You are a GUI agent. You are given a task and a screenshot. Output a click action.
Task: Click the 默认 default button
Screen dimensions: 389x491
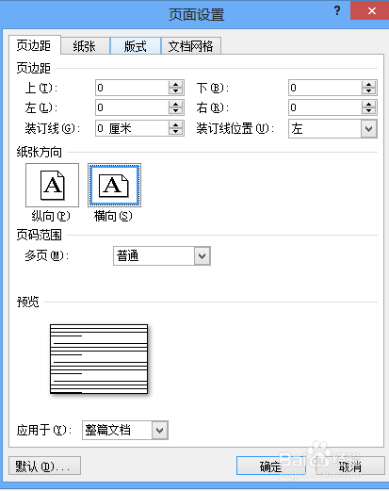click(44, 466)
